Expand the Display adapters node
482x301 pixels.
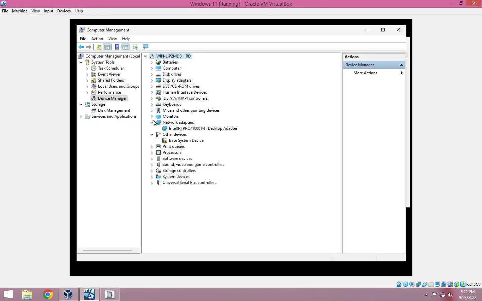tap(152, 81)
